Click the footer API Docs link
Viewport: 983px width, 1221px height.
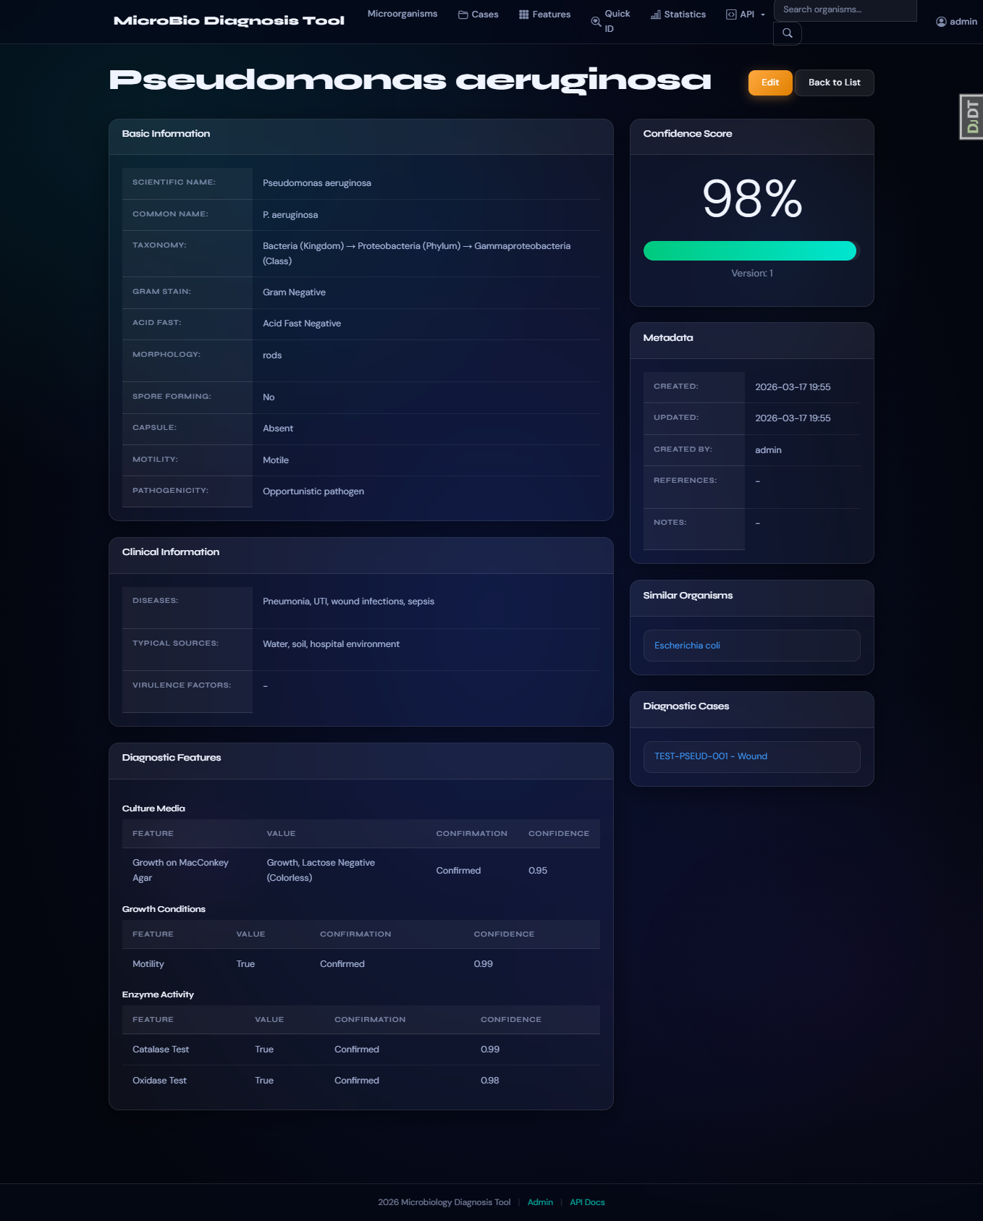[x=587, y=1202]
